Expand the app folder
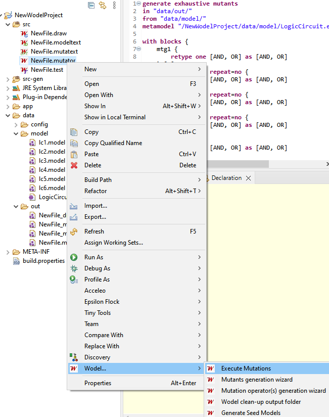The image size is (329, 417). (8, 107)
